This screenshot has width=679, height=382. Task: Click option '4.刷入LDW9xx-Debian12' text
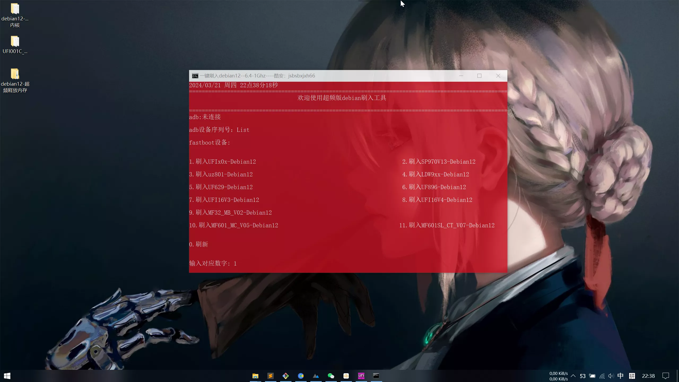click(x=436, y=174)
